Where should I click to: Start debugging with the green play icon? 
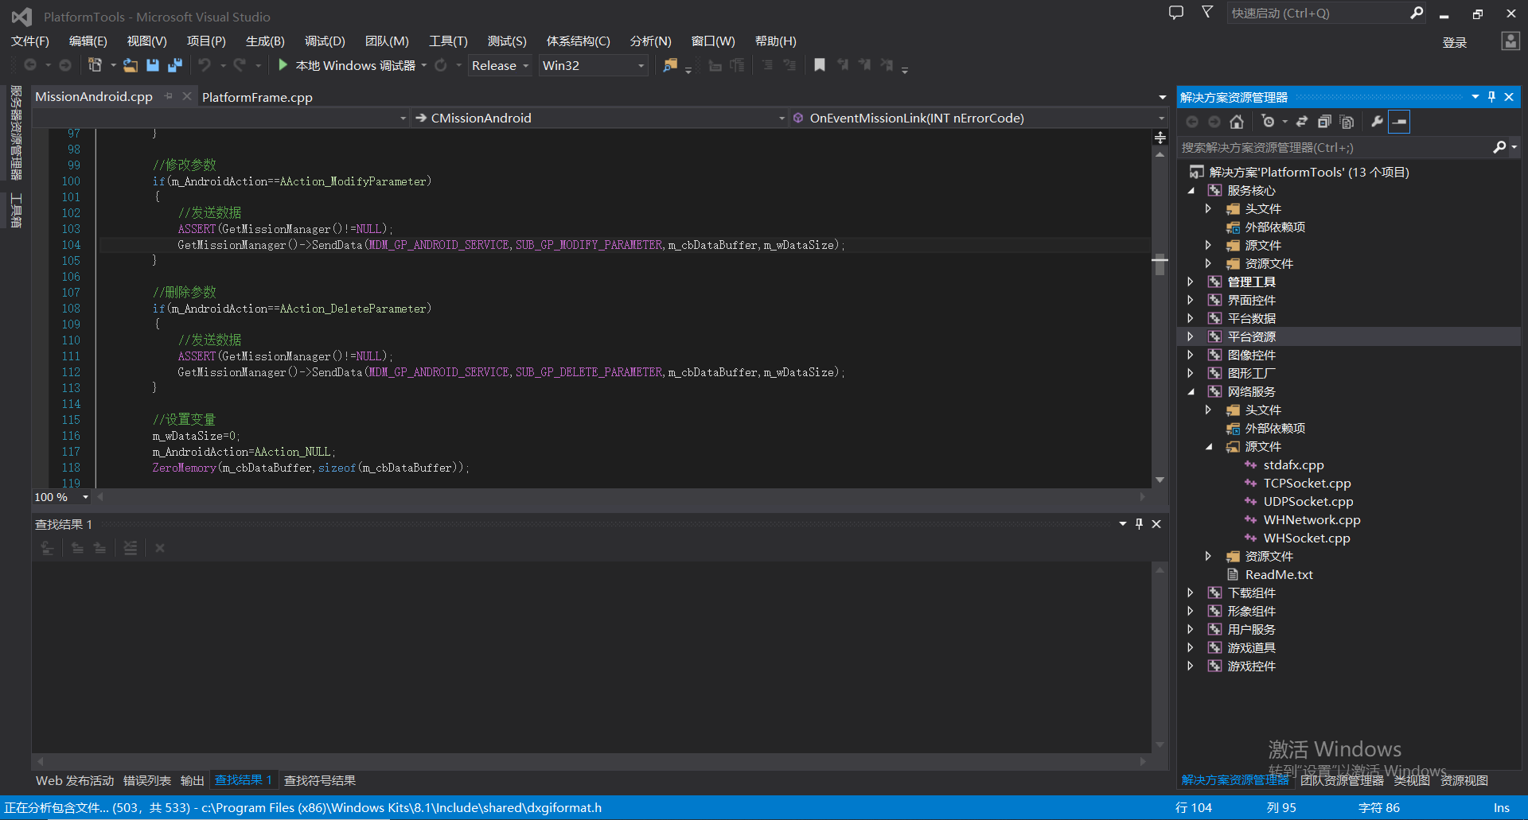click(283, 65)
